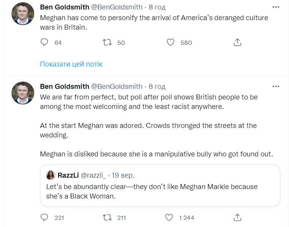The height and width of the screenshot is (227, 289).
Task: Reply to the first Ben Goldsmith tweet
Action: click(44, 43)
